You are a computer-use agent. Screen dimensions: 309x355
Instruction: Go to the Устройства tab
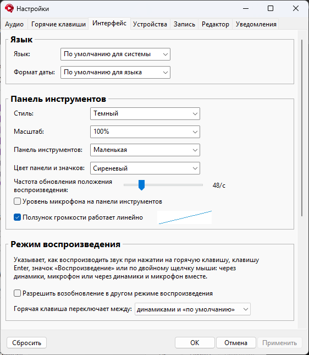point(150,24)
